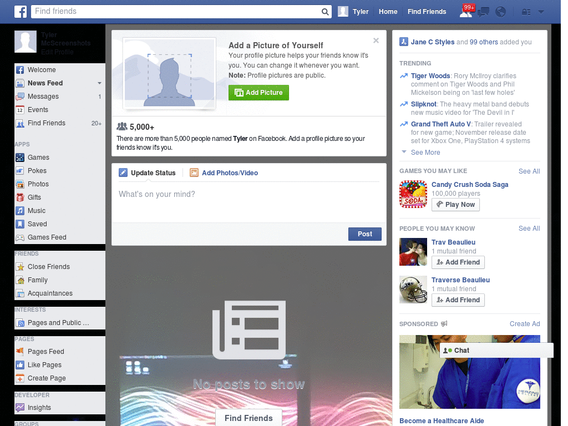Screen dimensions: 568x426
Task: Click See All for games
Action: [x=529, y=171]
